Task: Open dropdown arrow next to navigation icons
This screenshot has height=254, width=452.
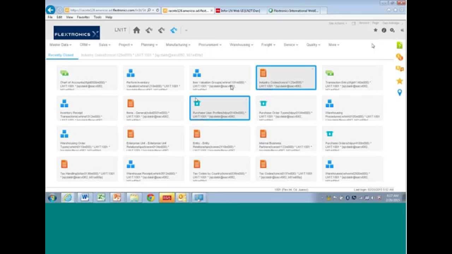Action: (186, 30)
